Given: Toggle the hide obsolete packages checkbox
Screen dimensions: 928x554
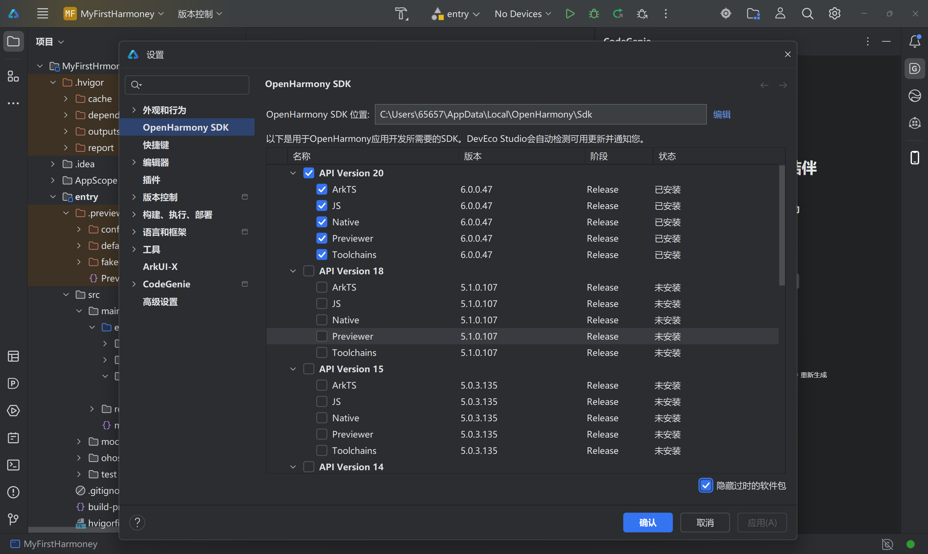Looking at the screenshot, I should [x=705, y=485].
